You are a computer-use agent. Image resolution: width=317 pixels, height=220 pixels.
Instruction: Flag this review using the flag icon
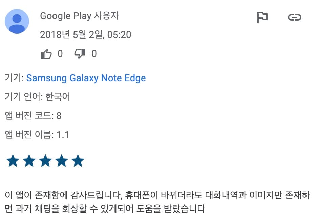pyautogui.click(x=262, y=17)
